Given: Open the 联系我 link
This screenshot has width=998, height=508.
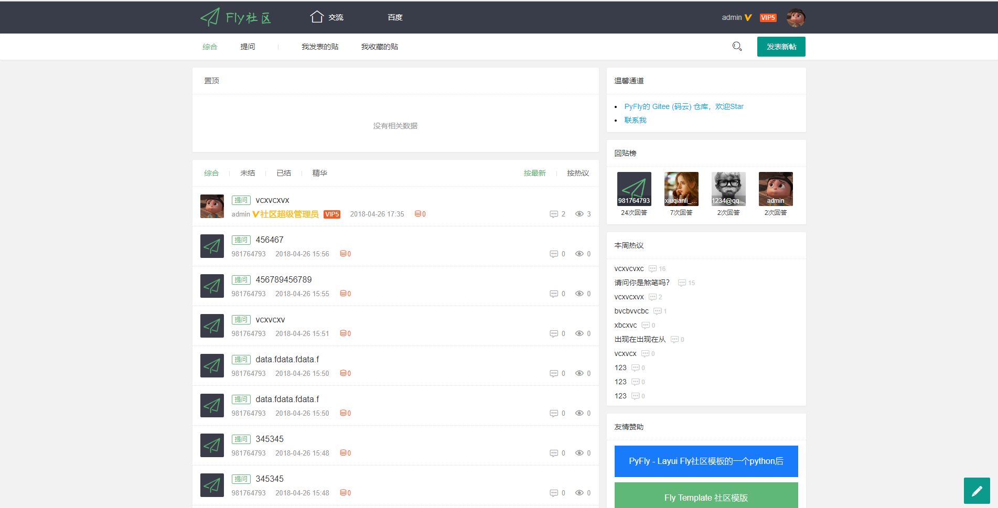Looking at the screenshot, I should pyautogui.click(x=635, y=120).
